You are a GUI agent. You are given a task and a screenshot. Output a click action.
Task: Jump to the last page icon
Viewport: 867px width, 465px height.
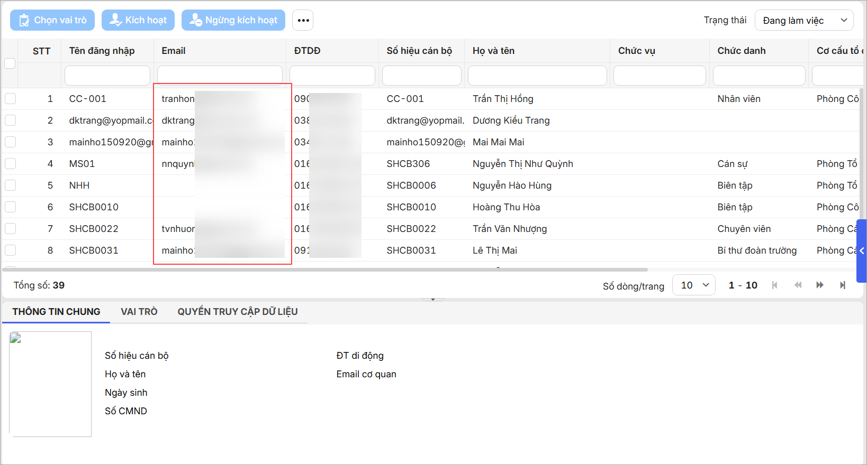[843, 285]
